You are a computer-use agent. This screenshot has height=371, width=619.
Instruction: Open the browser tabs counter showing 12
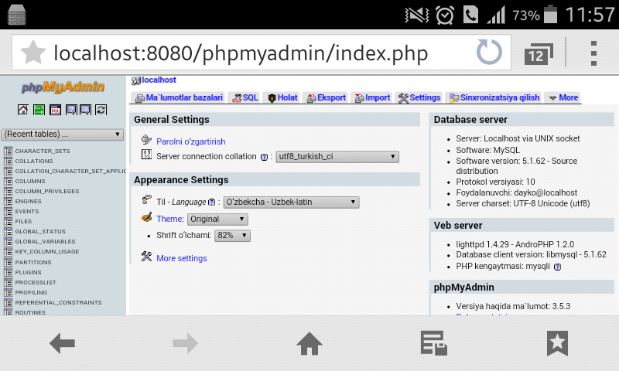[x=535, y=53]
